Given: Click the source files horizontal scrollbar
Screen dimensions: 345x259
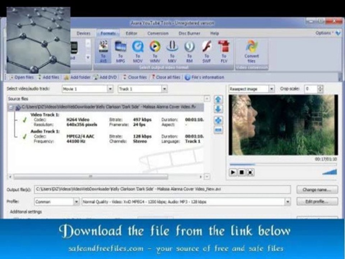Looking at the screenshot, I should tap(91, 177).
